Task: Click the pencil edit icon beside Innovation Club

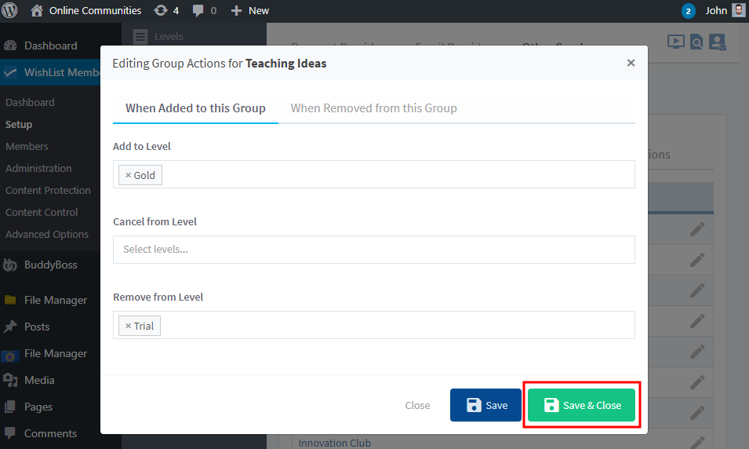Action: 697,442
